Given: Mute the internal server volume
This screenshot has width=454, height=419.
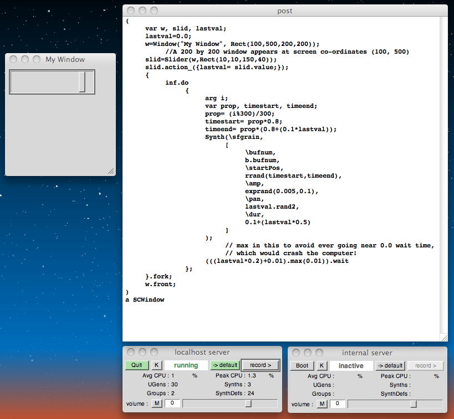Looking at the screenshot, I should [322, 404].
